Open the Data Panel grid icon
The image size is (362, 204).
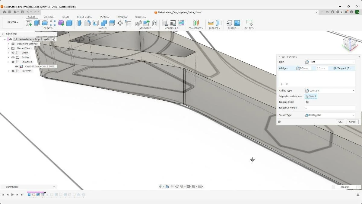coord(10,12)
